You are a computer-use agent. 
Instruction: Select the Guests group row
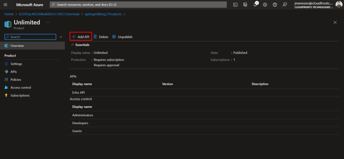tap(205, 131)
